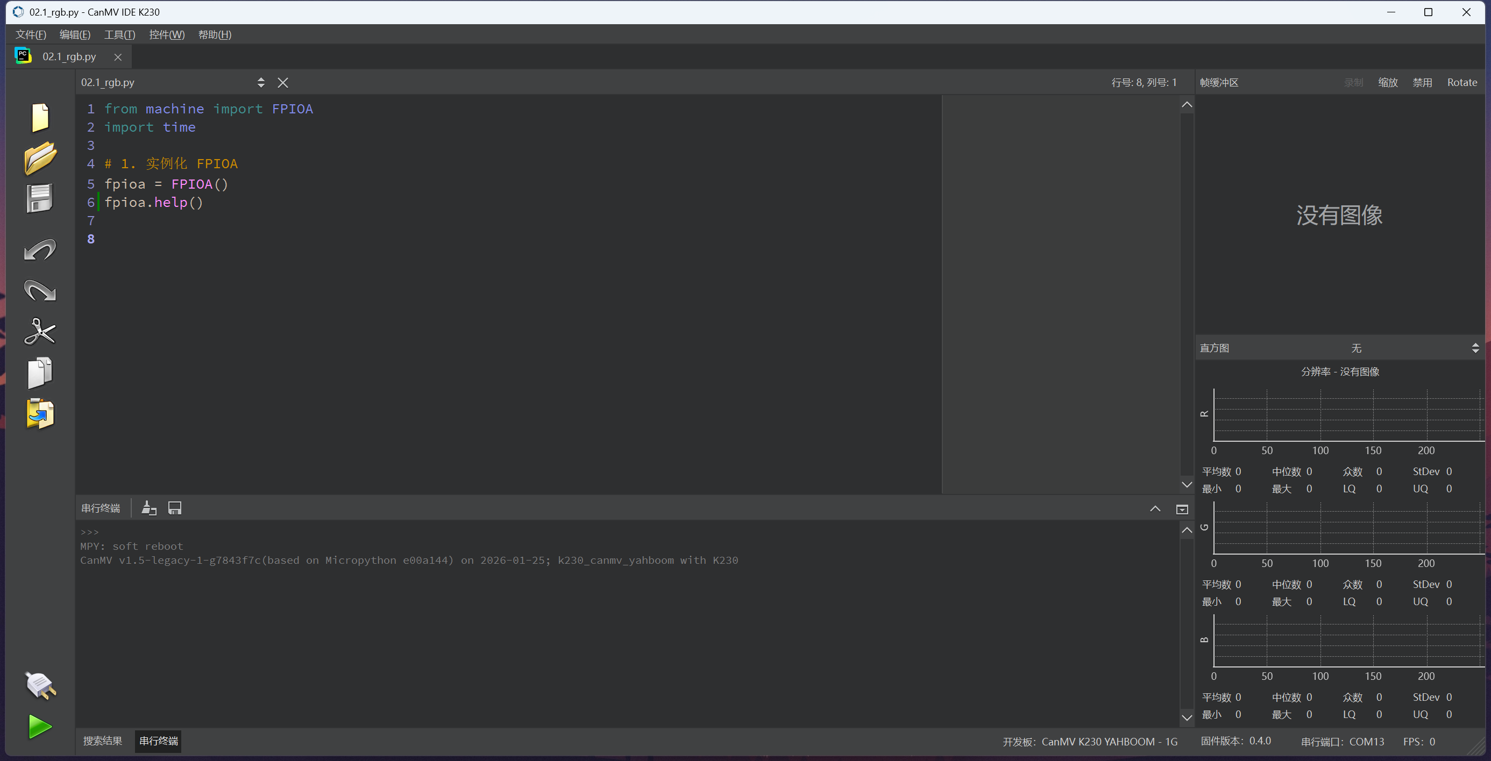Clear the serial terminal with broom icon
This screenshot has width=1491, height=761.
pyautogui.click(x=149, y=508)
